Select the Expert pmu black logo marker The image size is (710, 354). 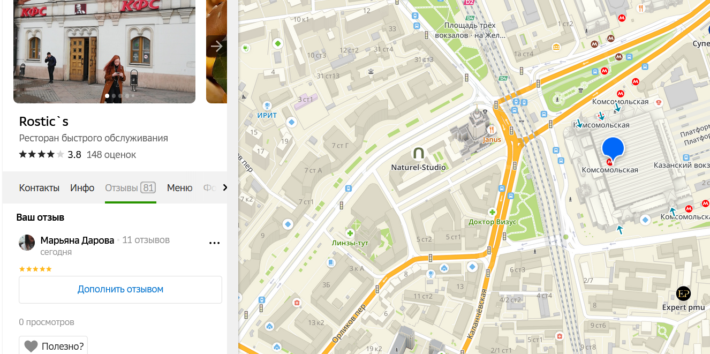(683, 293)
